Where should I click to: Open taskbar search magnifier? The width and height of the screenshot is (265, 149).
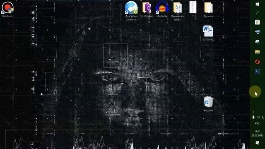(x=258, y=12)
